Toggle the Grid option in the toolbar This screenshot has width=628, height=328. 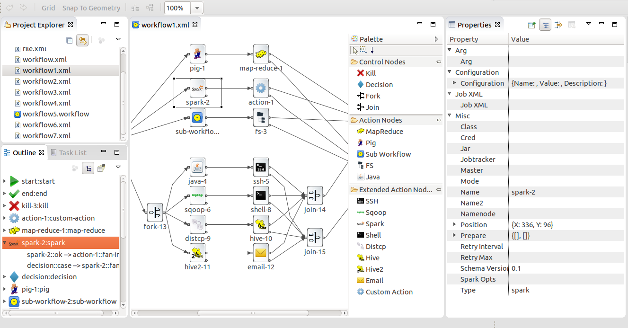(48, 8)
